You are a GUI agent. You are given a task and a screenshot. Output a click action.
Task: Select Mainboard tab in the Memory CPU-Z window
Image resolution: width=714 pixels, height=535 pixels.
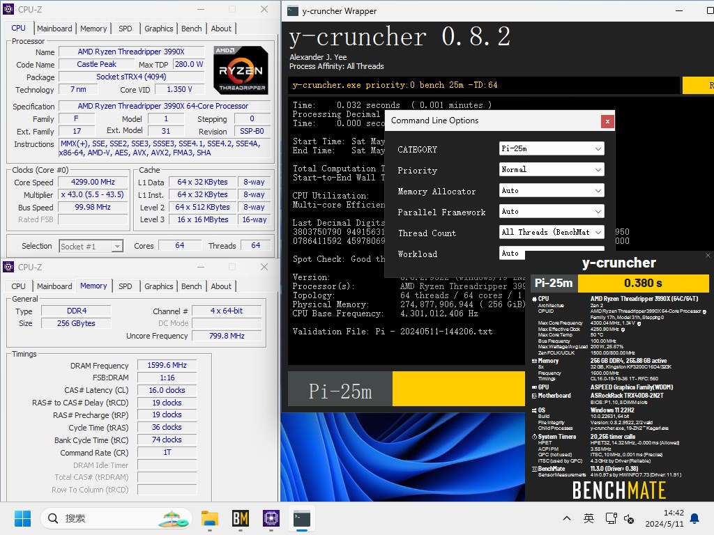point(54,286)
